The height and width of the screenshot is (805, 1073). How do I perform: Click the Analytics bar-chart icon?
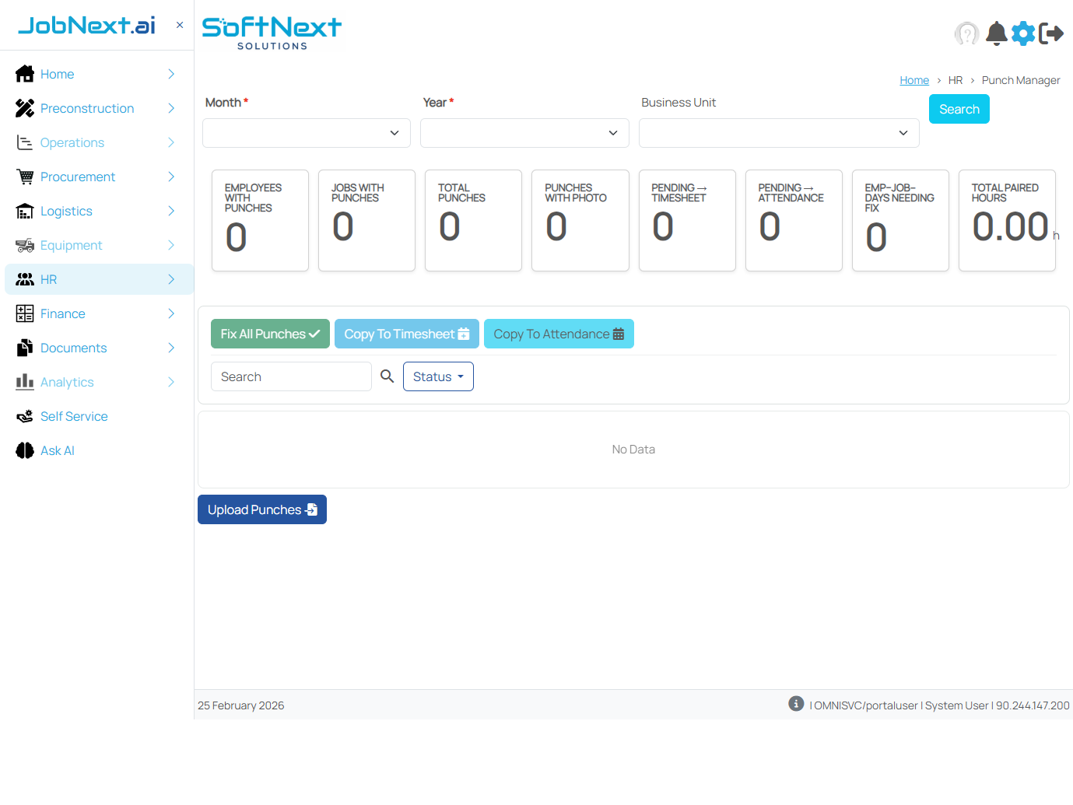pyautogui.click(x=24, y=382)
